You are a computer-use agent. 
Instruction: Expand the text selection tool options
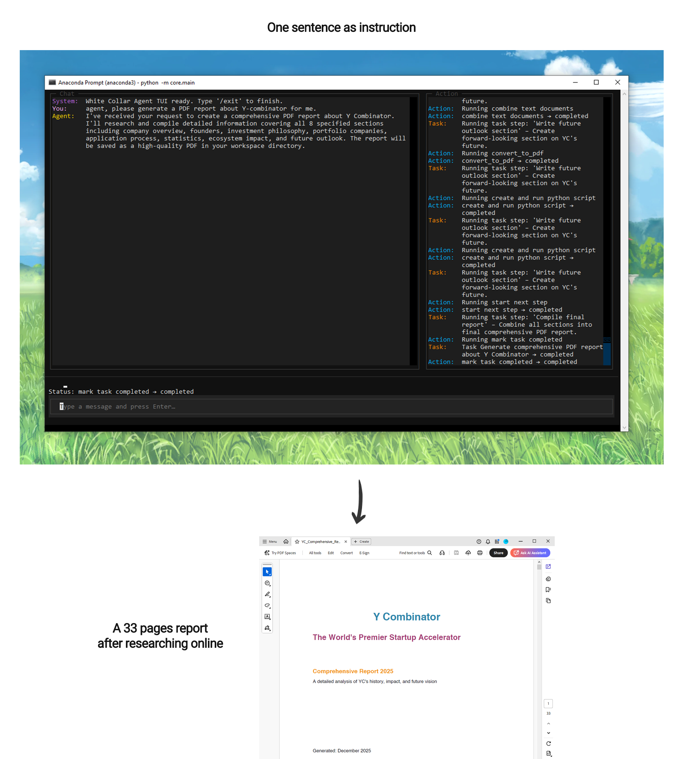(x=269, y=618)
